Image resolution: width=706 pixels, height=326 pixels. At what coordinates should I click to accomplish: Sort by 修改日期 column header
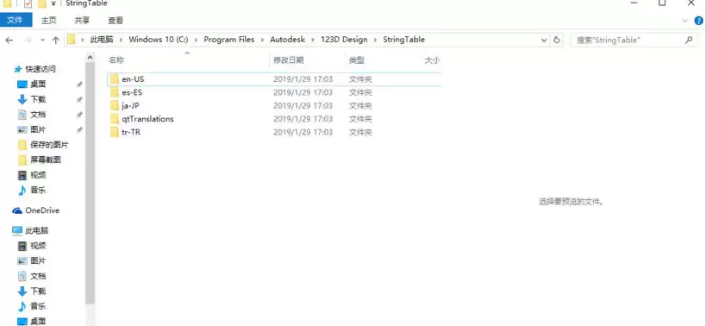click(289, 60)
